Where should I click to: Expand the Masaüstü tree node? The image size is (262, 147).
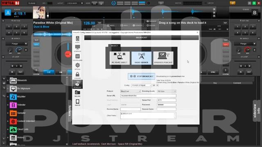8,80
